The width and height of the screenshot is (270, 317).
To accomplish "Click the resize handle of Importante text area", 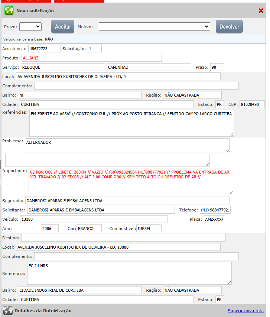I will pos(231,193).
